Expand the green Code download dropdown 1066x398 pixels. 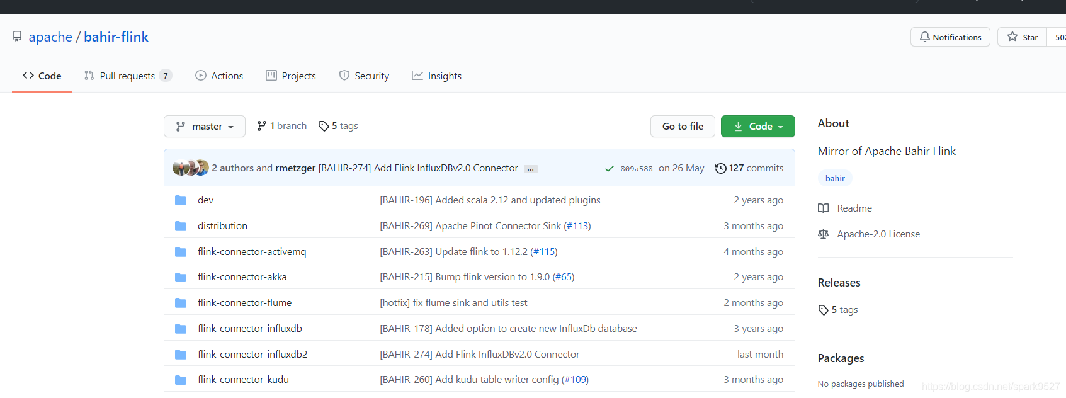click(758, 126)
